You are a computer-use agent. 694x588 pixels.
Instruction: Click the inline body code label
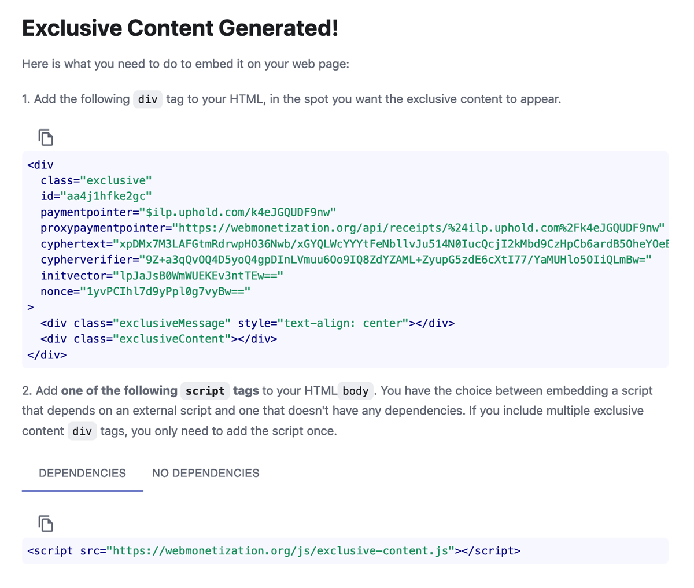[356, 391]
